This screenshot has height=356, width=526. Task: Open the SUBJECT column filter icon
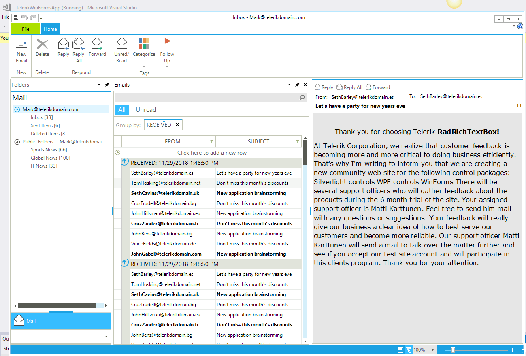[298, 141]
